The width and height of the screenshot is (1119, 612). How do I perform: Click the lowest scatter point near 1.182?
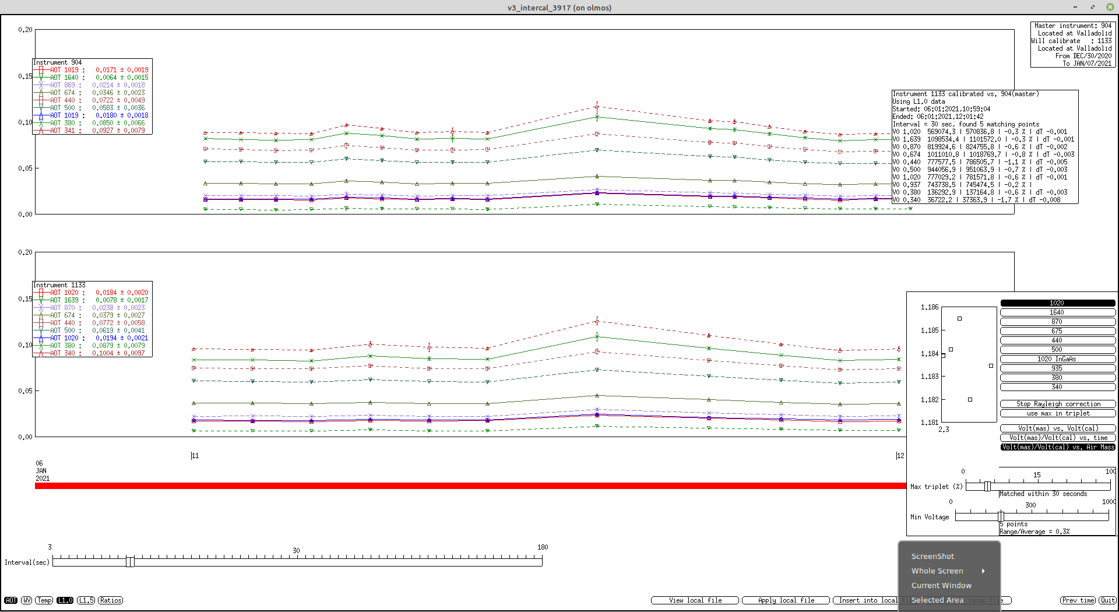pos(970,400)
